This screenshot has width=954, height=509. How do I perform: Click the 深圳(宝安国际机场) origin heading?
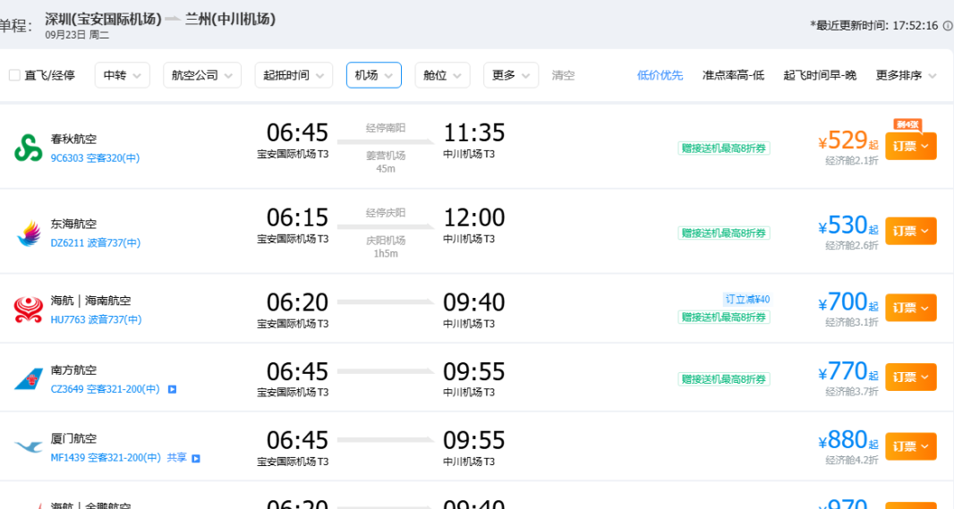tap(103, 19)
